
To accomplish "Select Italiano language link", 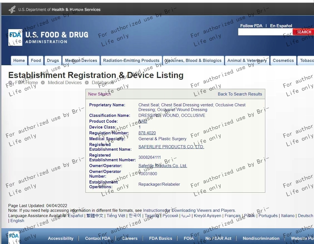I will pyautogui.click(x=288, y=216).
